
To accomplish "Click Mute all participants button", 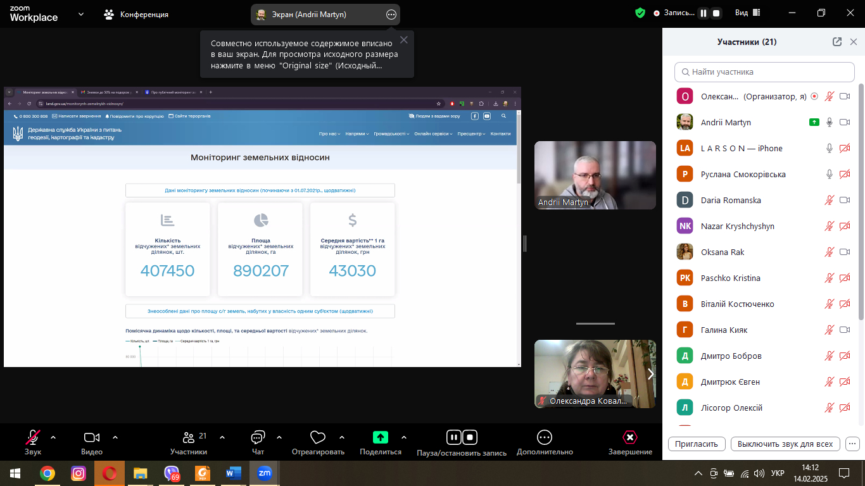I will pyautogui.click(x=785, y=444).
